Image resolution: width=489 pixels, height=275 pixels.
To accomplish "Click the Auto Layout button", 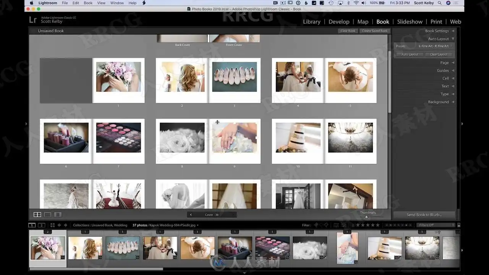I will click(410, 55).
